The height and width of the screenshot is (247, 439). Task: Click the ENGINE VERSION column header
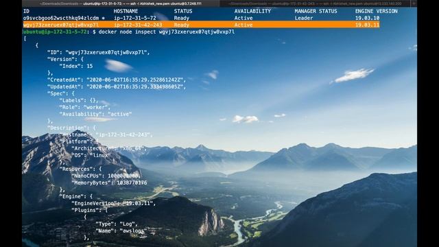(377, 11)
